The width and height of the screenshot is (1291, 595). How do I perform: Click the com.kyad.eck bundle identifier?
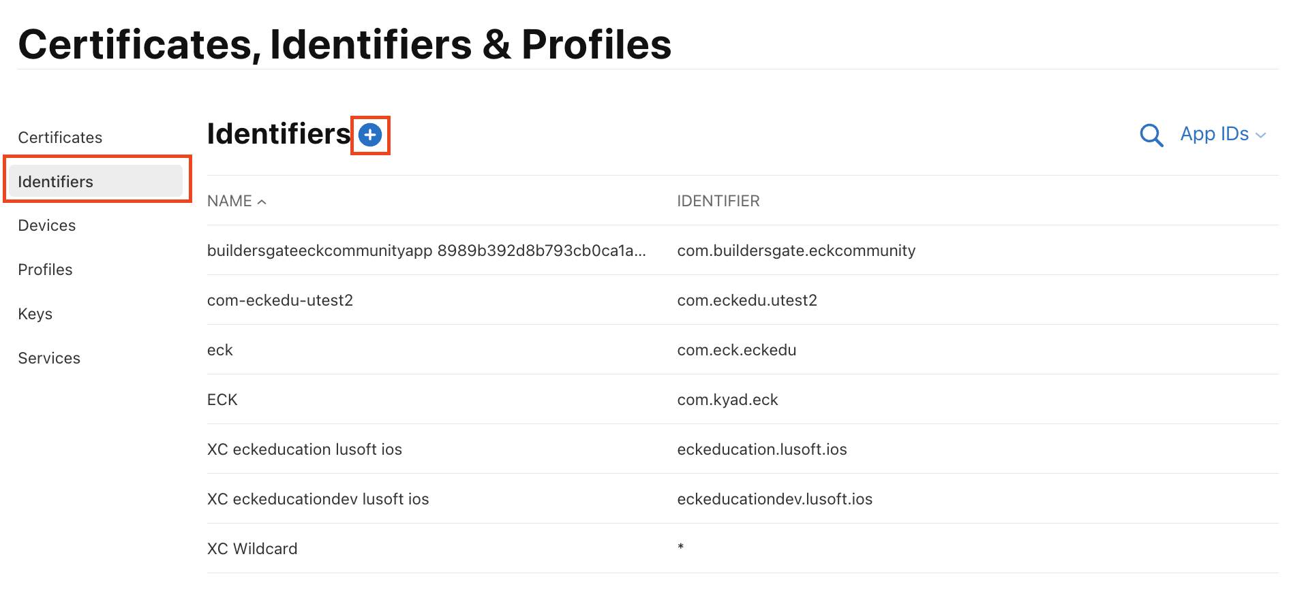pyautogui.click(x=727, y=400)
